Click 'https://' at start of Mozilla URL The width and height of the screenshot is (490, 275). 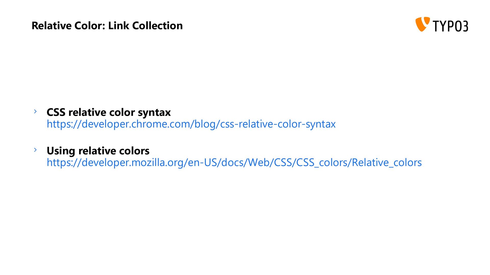click(64, 163)
